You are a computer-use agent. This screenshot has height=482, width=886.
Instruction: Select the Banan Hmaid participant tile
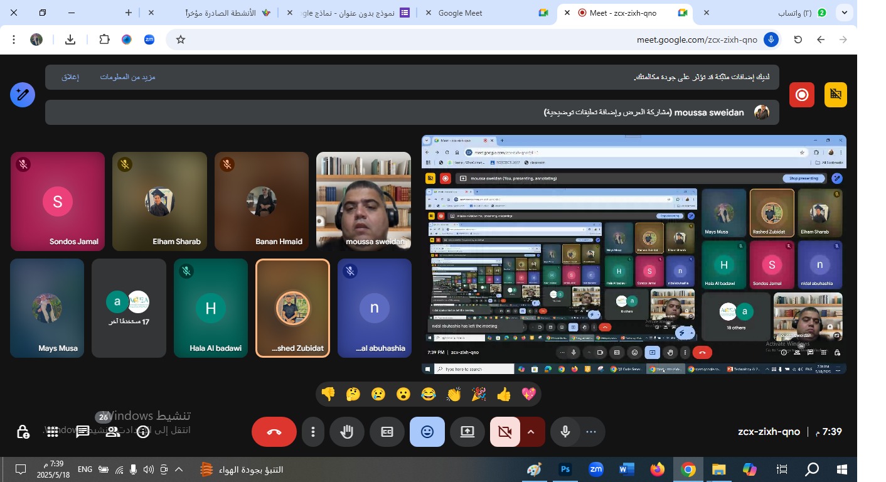click(262, 201)
